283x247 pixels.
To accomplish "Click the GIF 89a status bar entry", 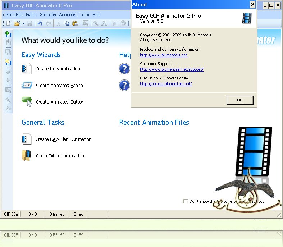I will [11, 214].
